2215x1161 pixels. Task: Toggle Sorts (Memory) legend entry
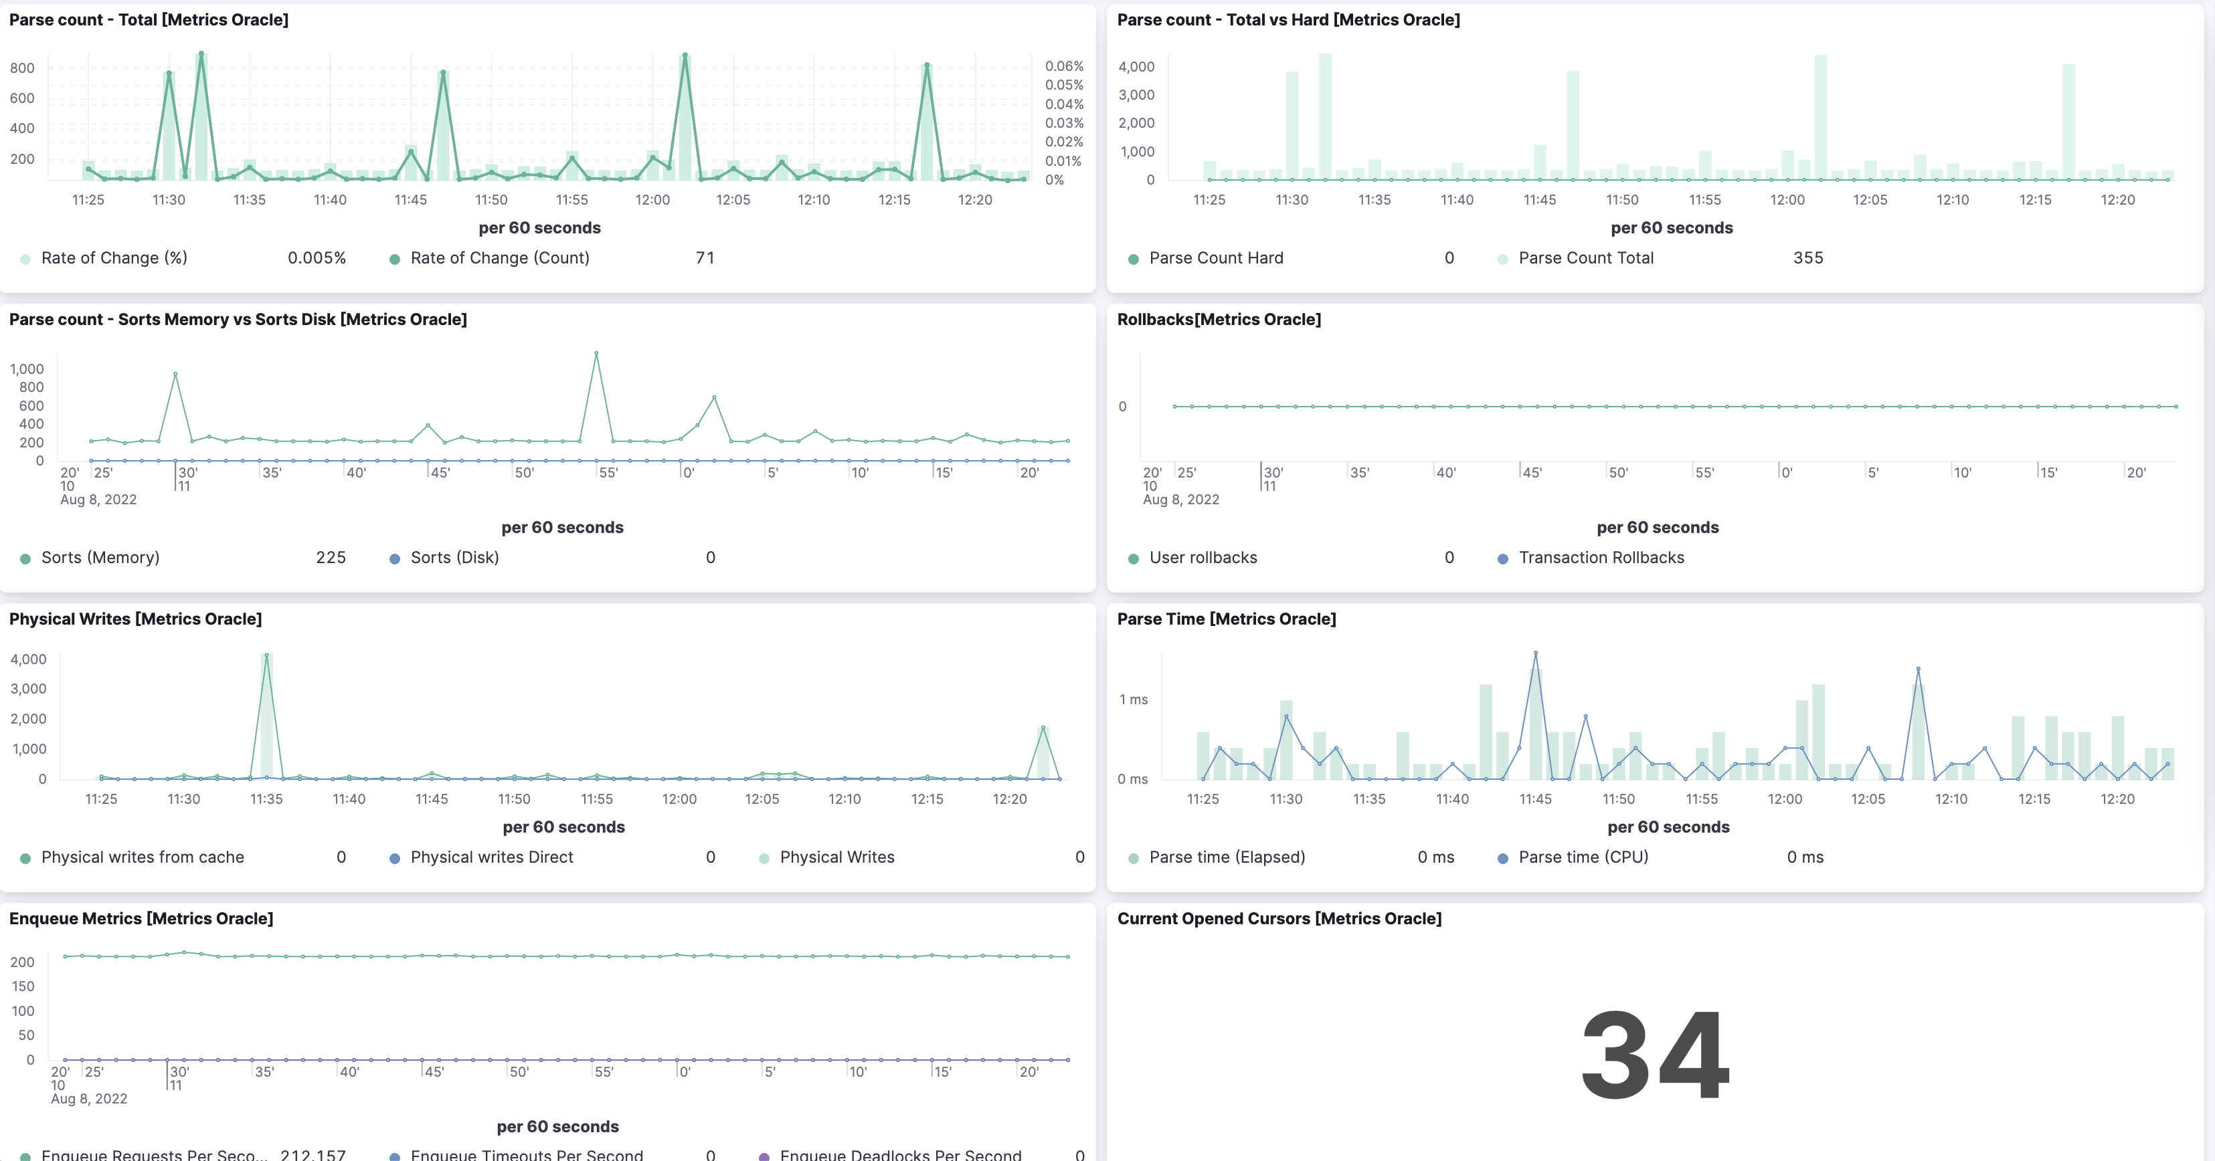[x=100, y=558]
